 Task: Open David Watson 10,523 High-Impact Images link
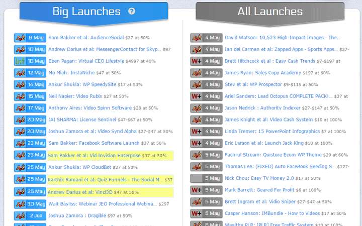[x=283, y=38]
